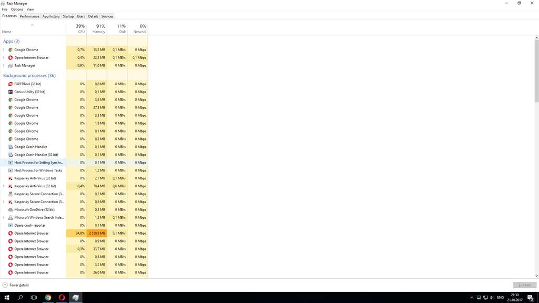Viewport: 539px width, 303px height.
Task: Sort by the Disk column header
Action: (117, 28)
